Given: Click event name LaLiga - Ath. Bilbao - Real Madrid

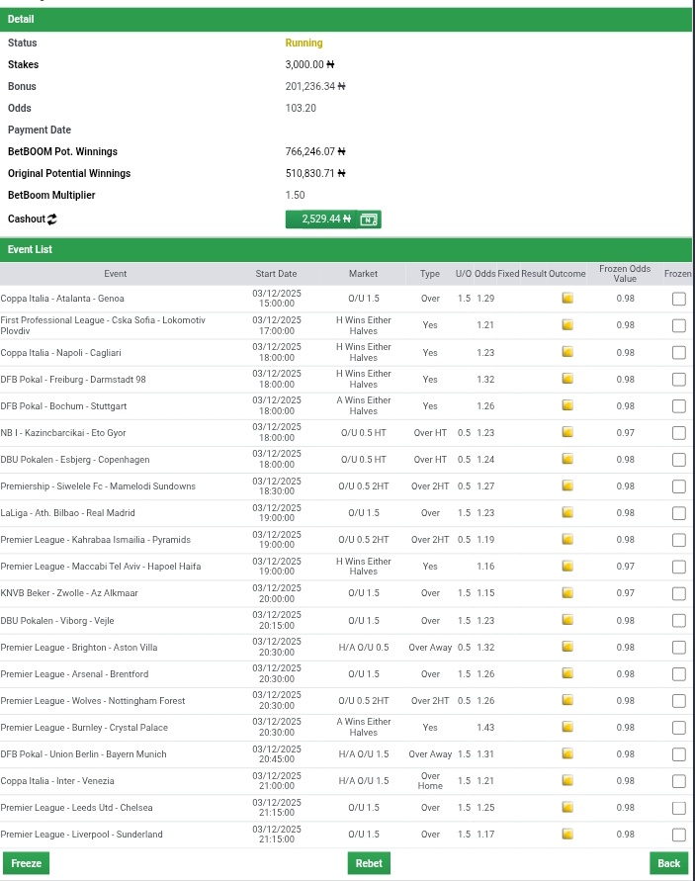Looking at the screenshot, I should coord(67,513).
